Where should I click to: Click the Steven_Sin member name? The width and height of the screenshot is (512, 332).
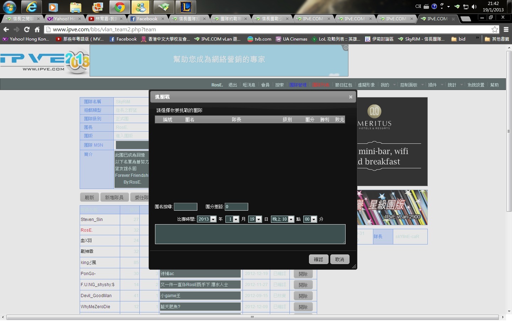coord(91,220)
